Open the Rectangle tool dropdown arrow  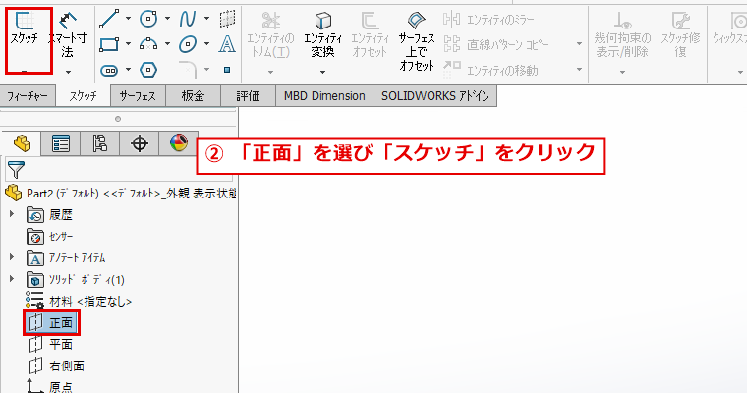pos(128,44)
